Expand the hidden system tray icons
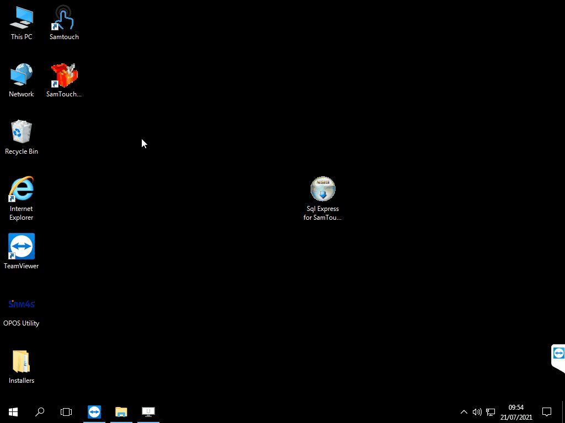 click(x=463, y=411)
